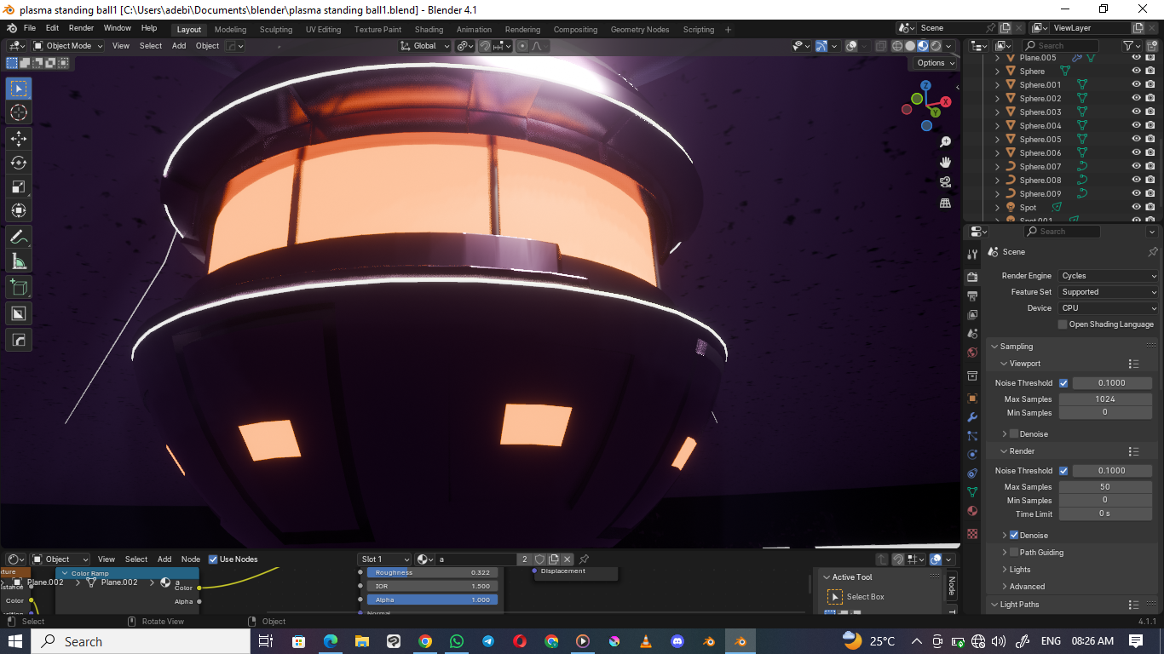Open the File menu

click(30, 28)
